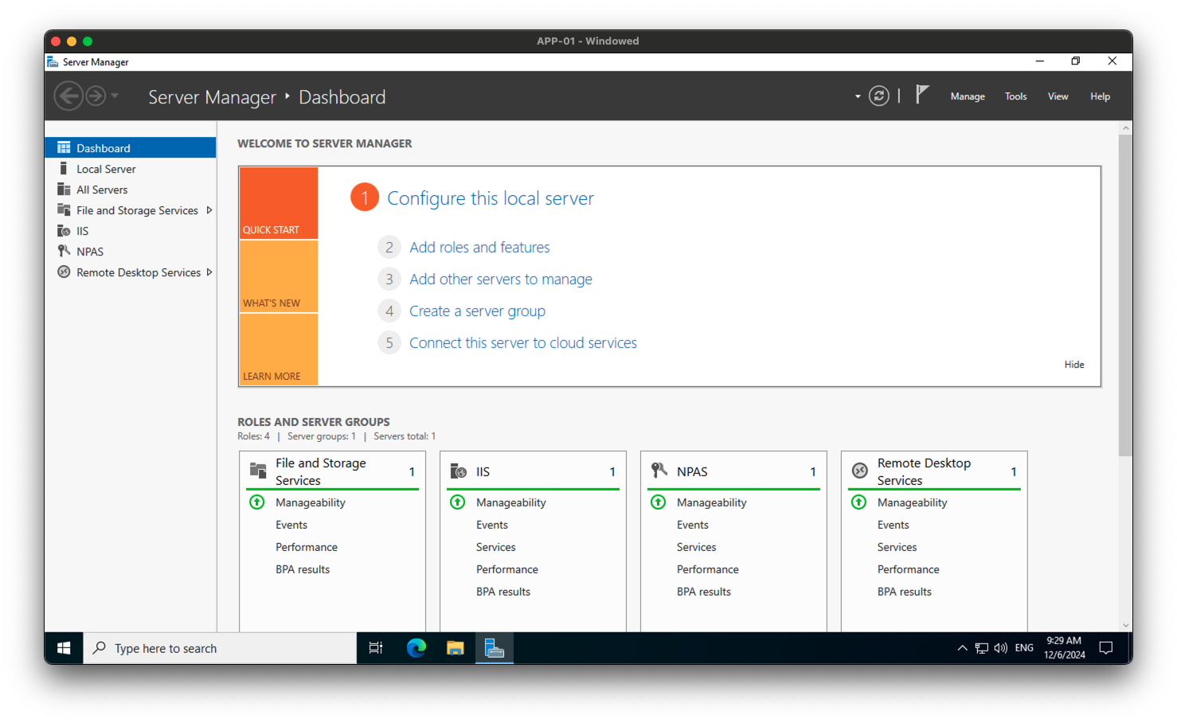The width and height of the screenshot is (1177, 723).
Task: Check Manageability in the NPAS tile
Action: pos(711,502)
